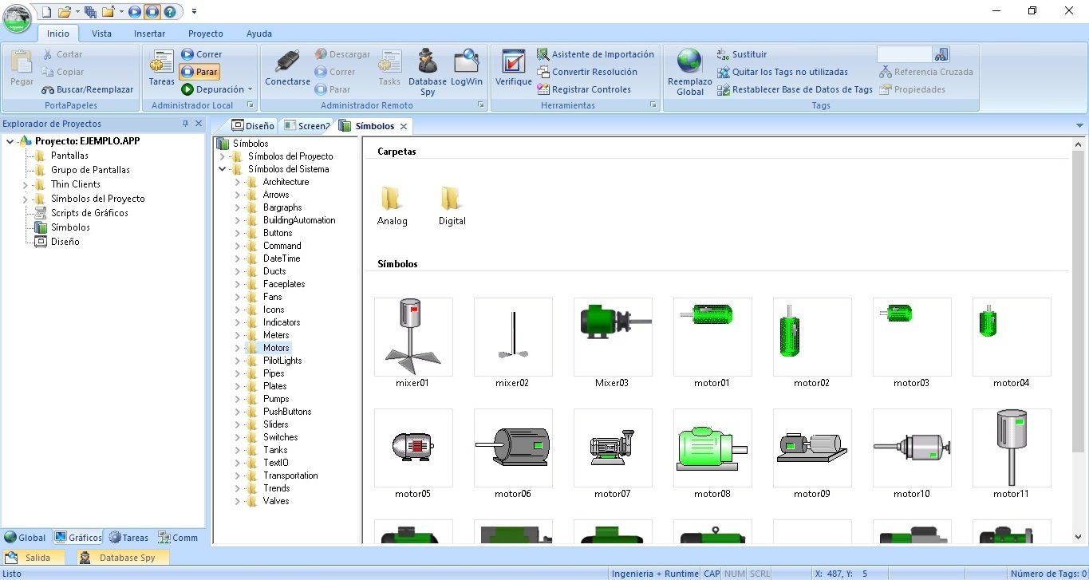Screen dimensions: 1089x580
Task: Click the Conectarse remote icon
Action: [287, 68]
